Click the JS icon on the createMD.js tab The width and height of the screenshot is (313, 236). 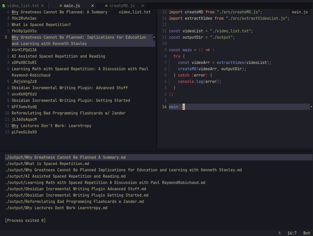coord(106,6)
